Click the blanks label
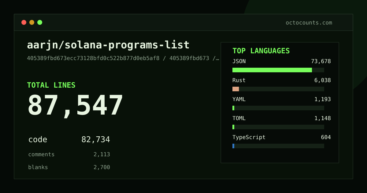367x193 pixels. click(x=38, y=167)
